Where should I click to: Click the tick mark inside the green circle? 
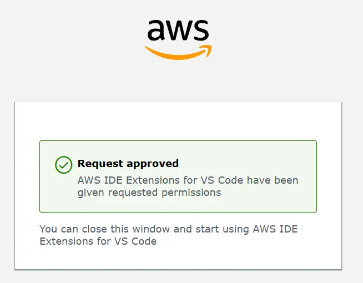click(x=64, y=165)
